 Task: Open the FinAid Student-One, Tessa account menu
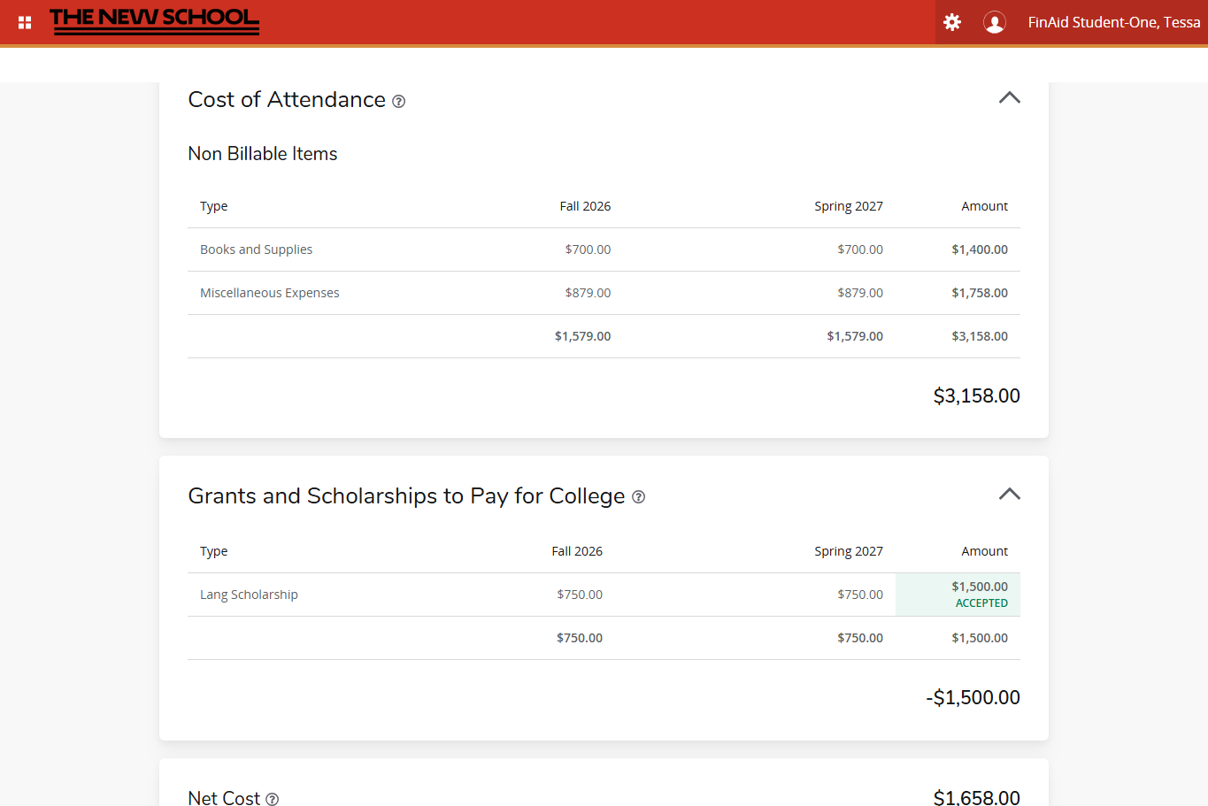(1113, 22)
